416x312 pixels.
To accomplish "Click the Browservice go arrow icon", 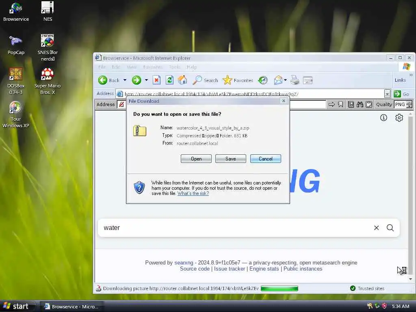I will coord(331,104).
